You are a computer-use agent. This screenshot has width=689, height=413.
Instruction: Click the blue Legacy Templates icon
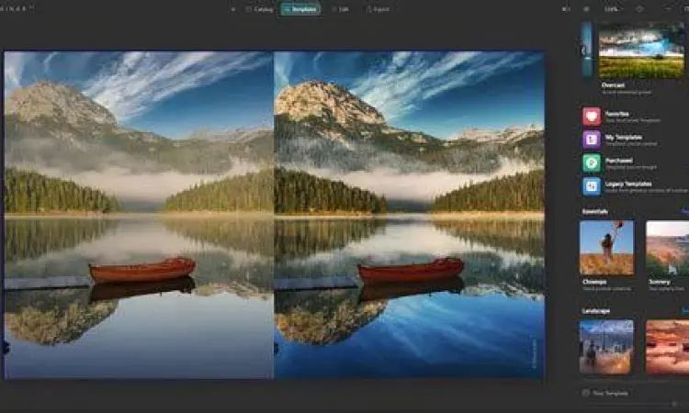[592, 186]
